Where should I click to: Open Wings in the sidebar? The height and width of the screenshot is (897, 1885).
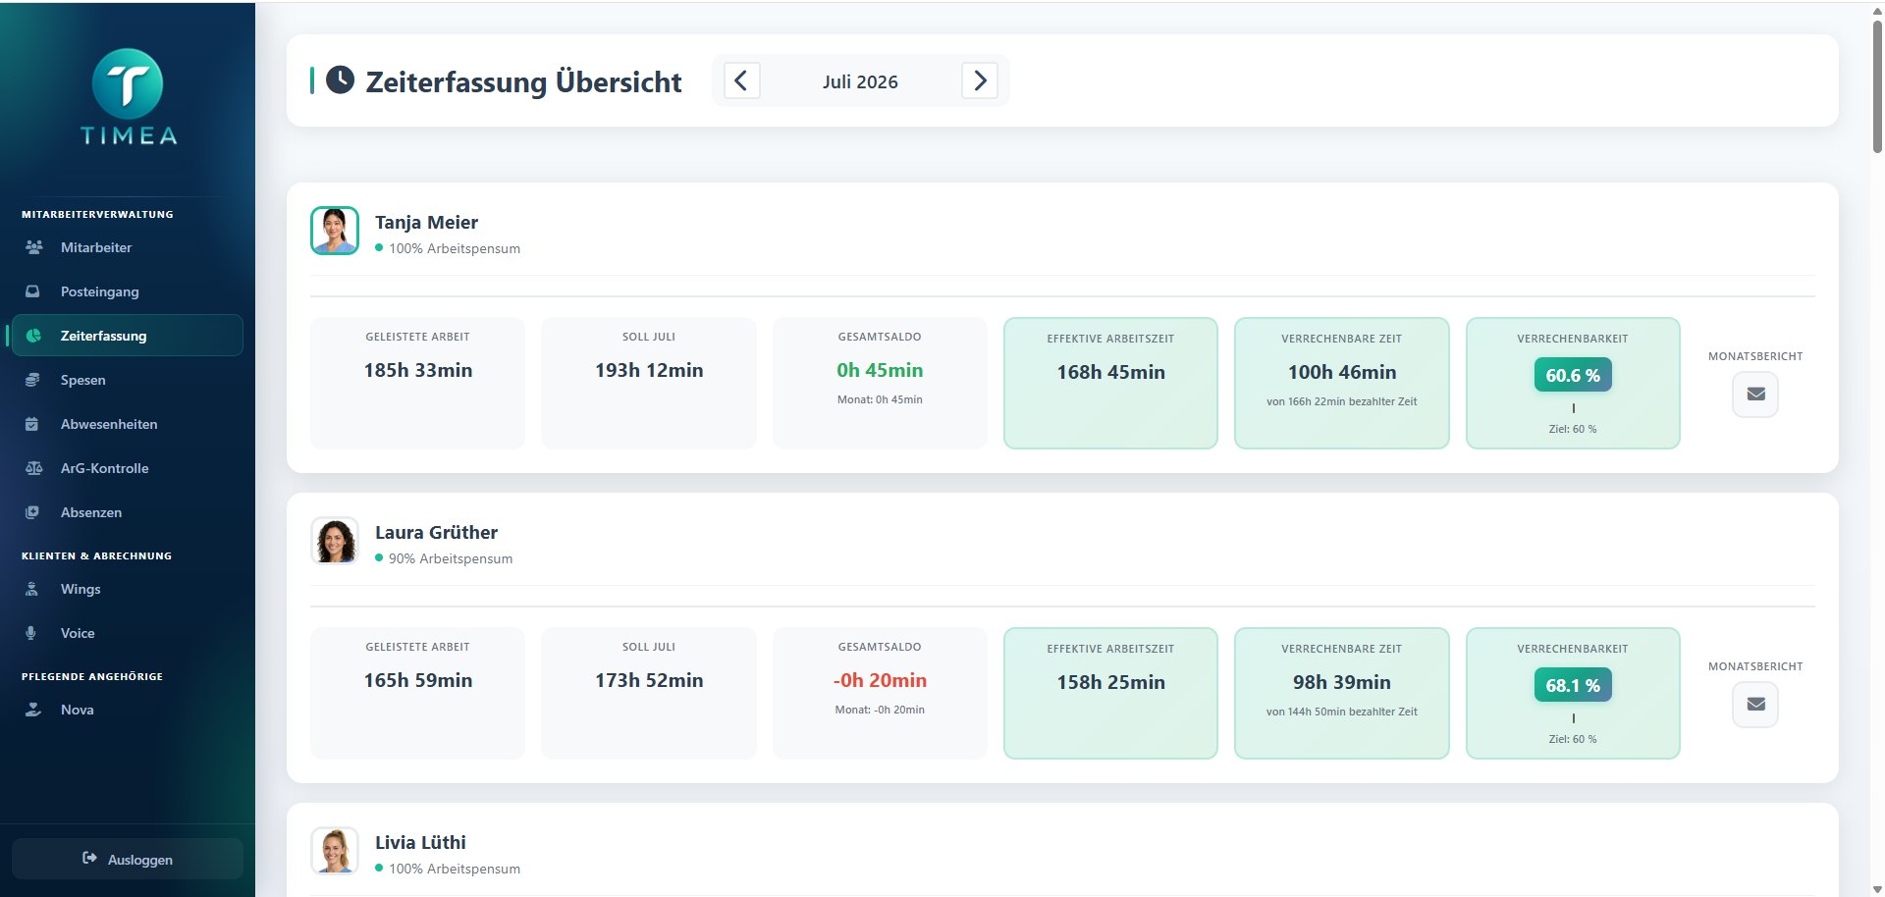pyautogui.click(x=127, y=589)
